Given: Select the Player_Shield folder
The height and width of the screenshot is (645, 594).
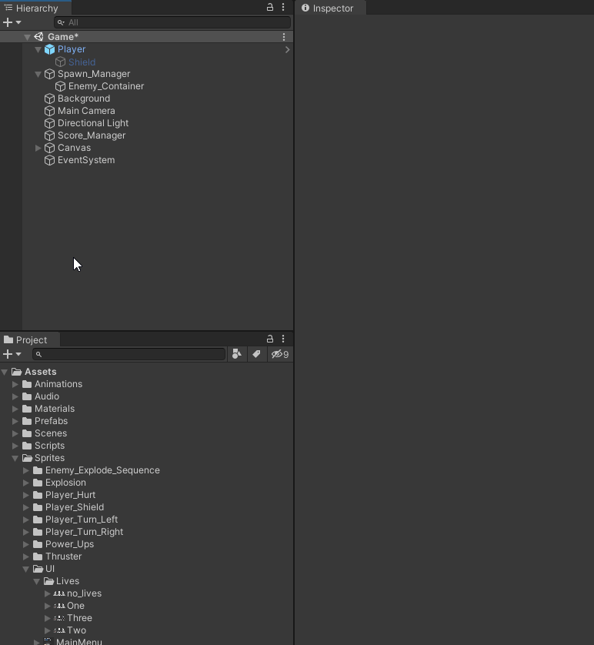Looking at the screenshot, I should tap(75, 507).
